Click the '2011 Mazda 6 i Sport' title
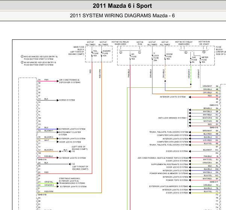The width and height of the screenshot is (226, 210). click(122, 6)
